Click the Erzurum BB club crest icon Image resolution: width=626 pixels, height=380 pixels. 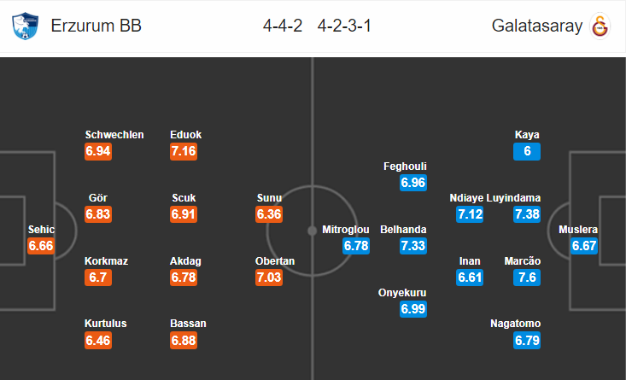[x=25, y=26]
